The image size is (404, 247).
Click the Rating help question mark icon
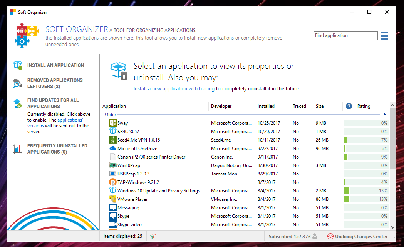(x=349, y=106)
